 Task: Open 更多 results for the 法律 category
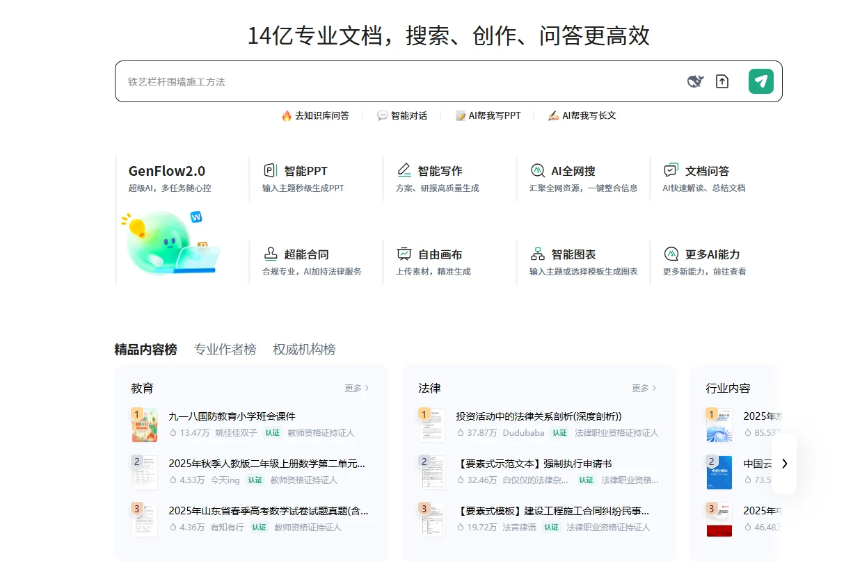tap(640, 388)
